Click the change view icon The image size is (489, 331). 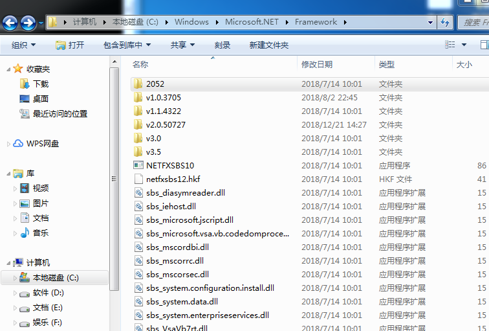[450, 45]
